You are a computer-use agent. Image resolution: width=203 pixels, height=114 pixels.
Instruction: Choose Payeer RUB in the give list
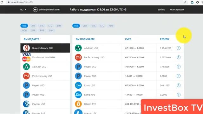pos(45,95)
